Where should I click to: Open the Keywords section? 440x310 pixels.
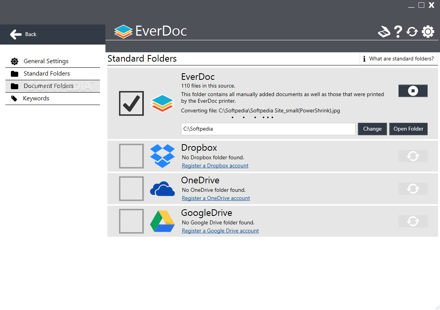[x=53, y=98]
